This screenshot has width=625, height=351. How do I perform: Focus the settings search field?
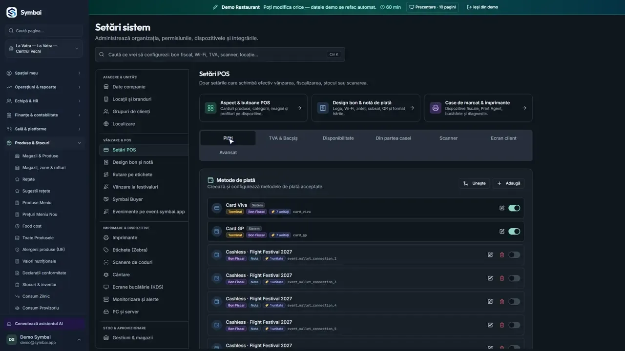[x=220, y=55]
